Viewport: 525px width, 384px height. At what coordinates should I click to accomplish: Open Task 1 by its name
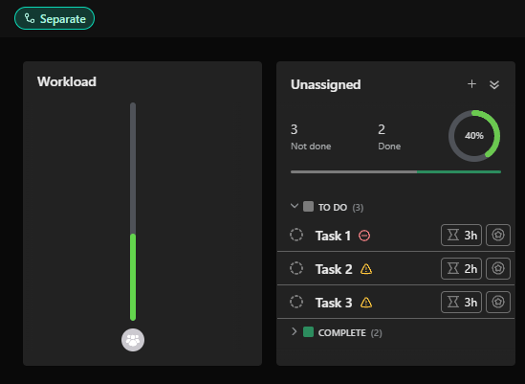click(x=333, y=236)
